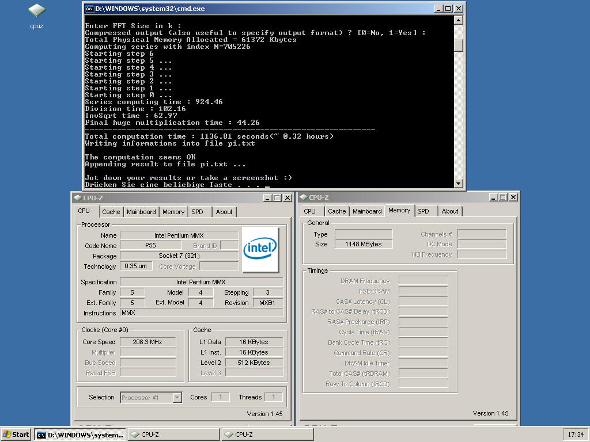Click the Name field Intel Pentium MMX
The image size is (590, 442).
click(179, 235)
